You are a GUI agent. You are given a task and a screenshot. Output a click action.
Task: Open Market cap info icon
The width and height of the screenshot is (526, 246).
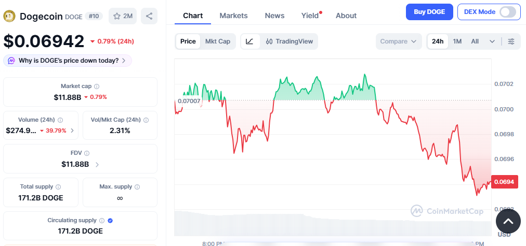(x=97, y=86)
